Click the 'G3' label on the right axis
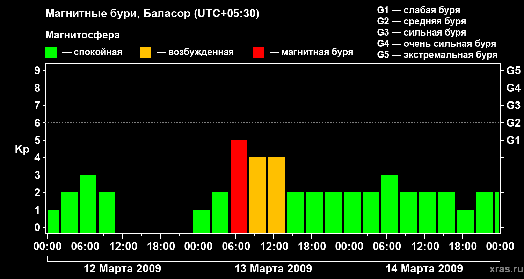The image size is (524, 279). tap(513, 106)
